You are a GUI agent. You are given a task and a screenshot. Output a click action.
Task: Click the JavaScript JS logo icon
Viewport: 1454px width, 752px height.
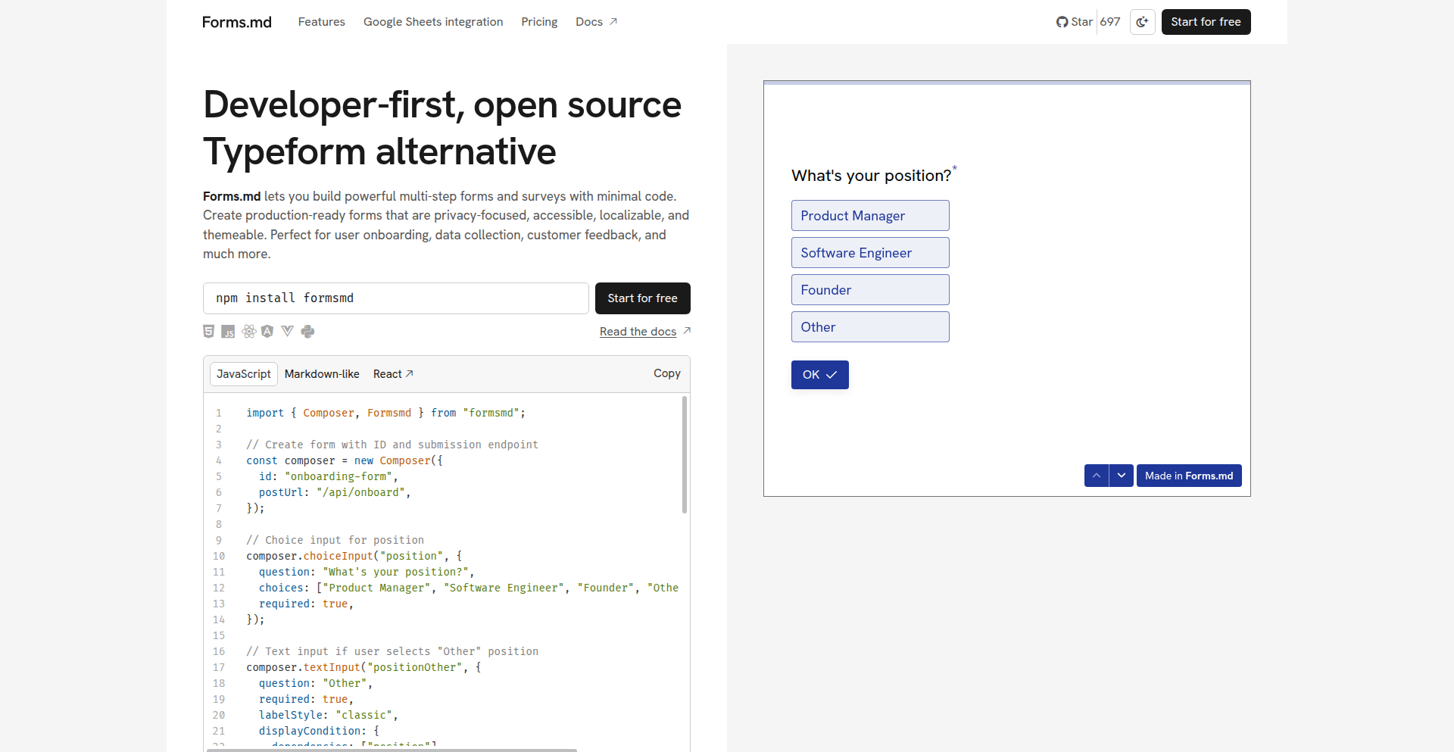coord(228,332)
